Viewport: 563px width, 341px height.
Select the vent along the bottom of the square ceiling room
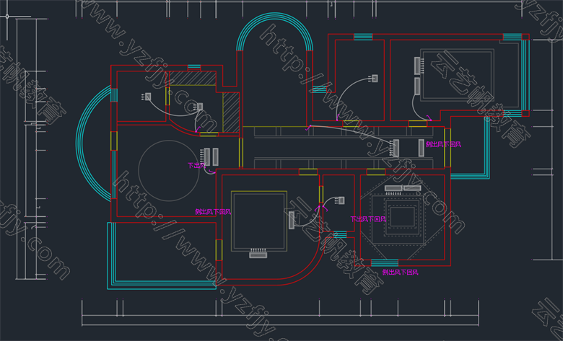tap(258, 253)
